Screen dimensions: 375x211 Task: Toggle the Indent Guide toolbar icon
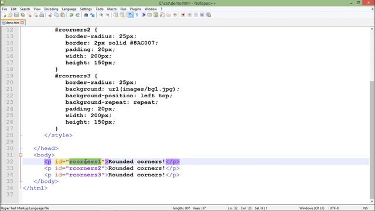143,15
